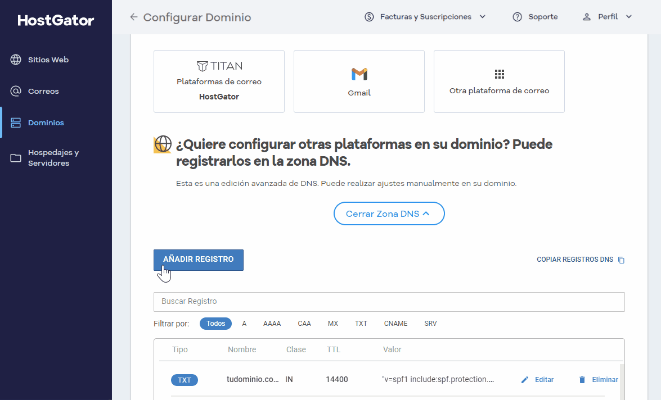Go back using the arrow beside Configurar Dominio
This screenshot has width=661, height=400.
click(x=134, y=17)
